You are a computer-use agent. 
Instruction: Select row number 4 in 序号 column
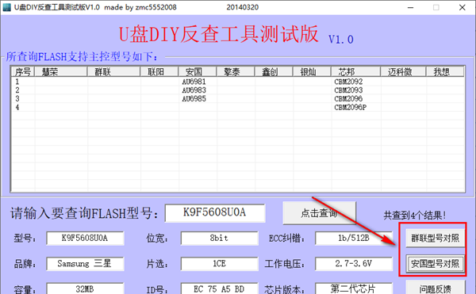17,107
